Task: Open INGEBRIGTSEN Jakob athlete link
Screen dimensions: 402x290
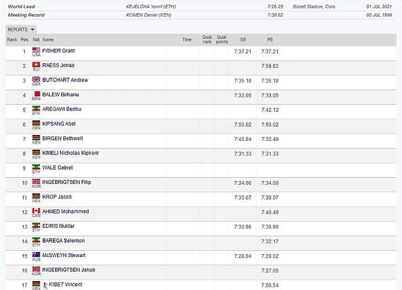Action: pyautogui.click(x=68, y=270)
